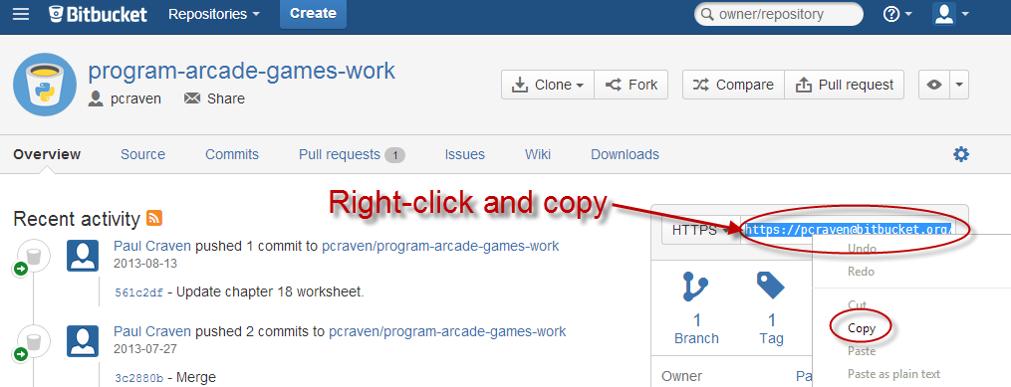The width and height of the screenshot is (1011, 387).
Task: Choose Redo from the context menu
Action: click(861, 272)
